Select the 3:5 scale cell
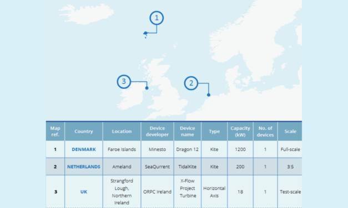This screenshot has height=208, width=348. pos(290,167)
